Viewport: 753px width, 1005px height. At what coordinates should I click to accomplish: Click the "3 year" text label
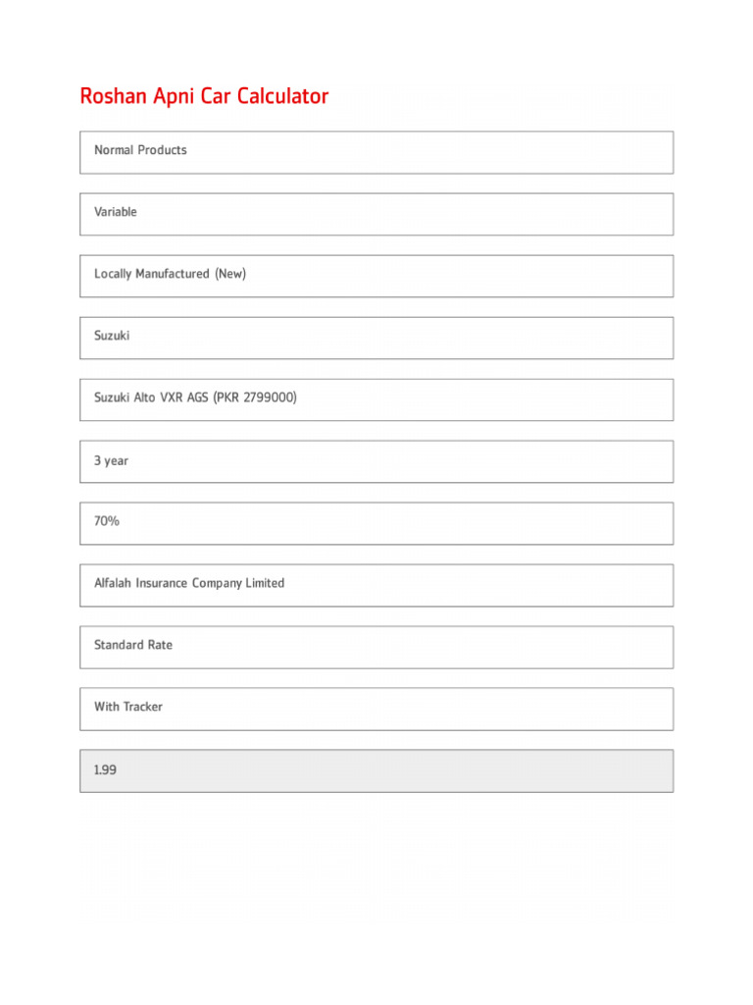coord(111,460)
